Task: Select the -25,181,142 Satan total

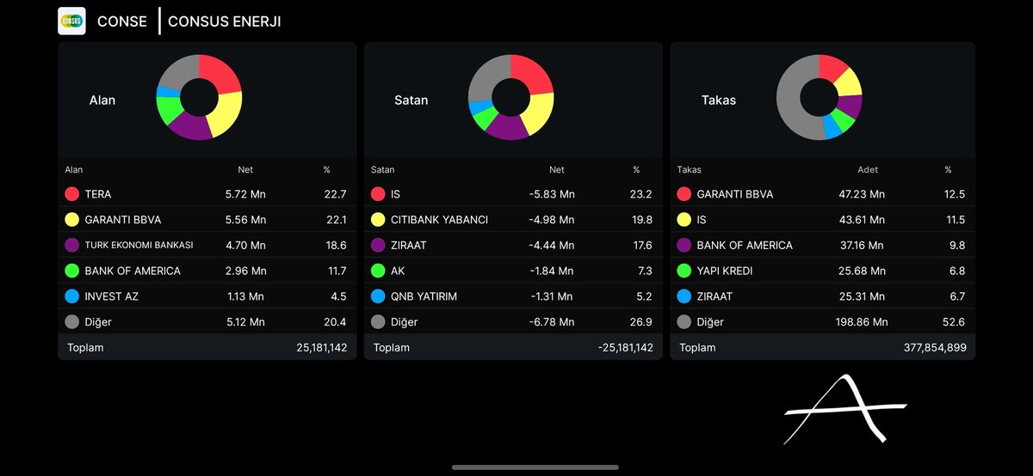Action: click(x=625, y=347)
